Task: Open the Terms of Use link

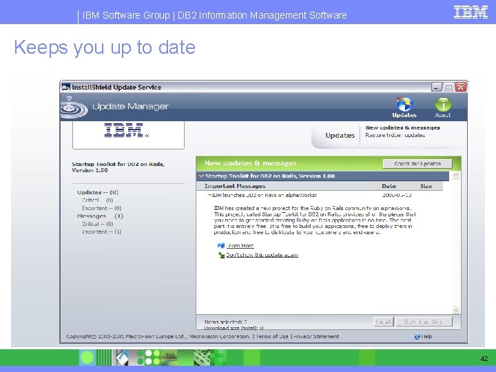Action: [272, 336]
